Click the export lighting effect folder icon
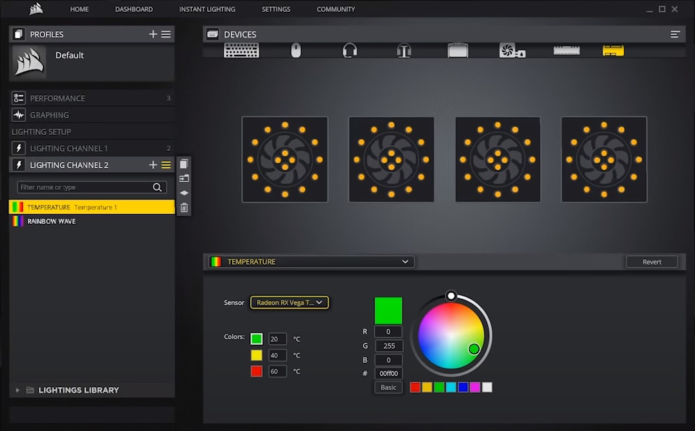This screenshot has height=431, width=695. (183, 178)
